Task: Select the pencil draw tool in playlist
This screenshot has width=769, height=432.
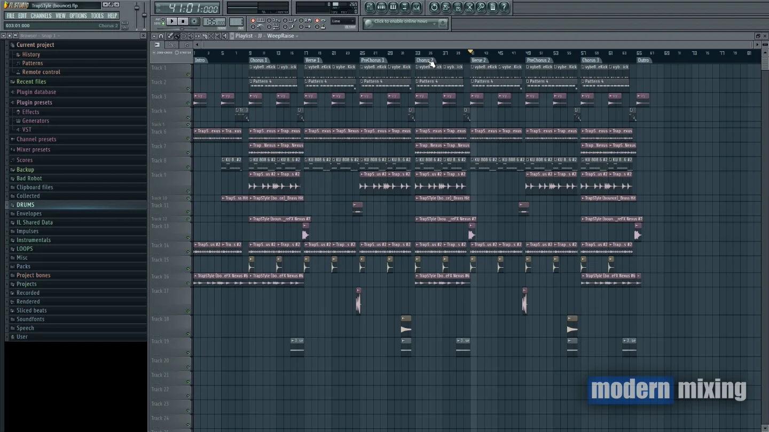Action: coord(170,36)
